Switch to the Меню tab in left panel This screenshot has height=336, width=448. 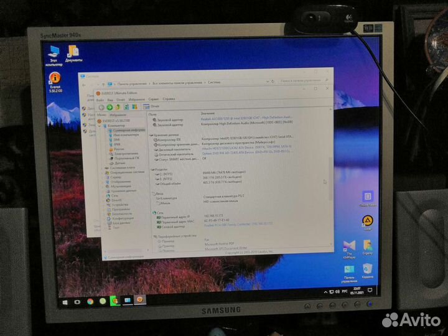101,115
